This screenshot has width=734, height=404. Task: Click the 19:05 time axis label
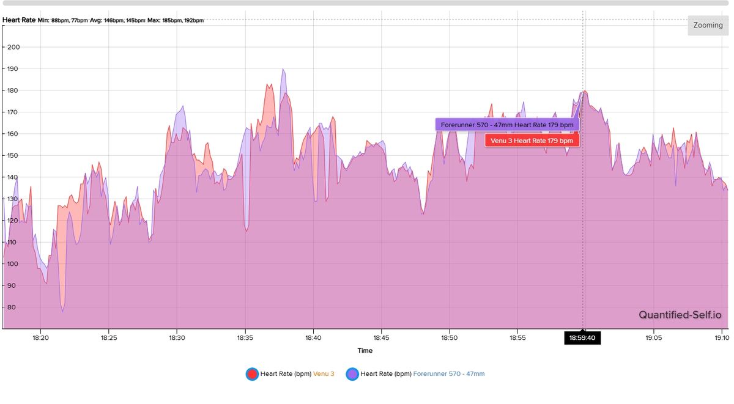tap(654, 337)
